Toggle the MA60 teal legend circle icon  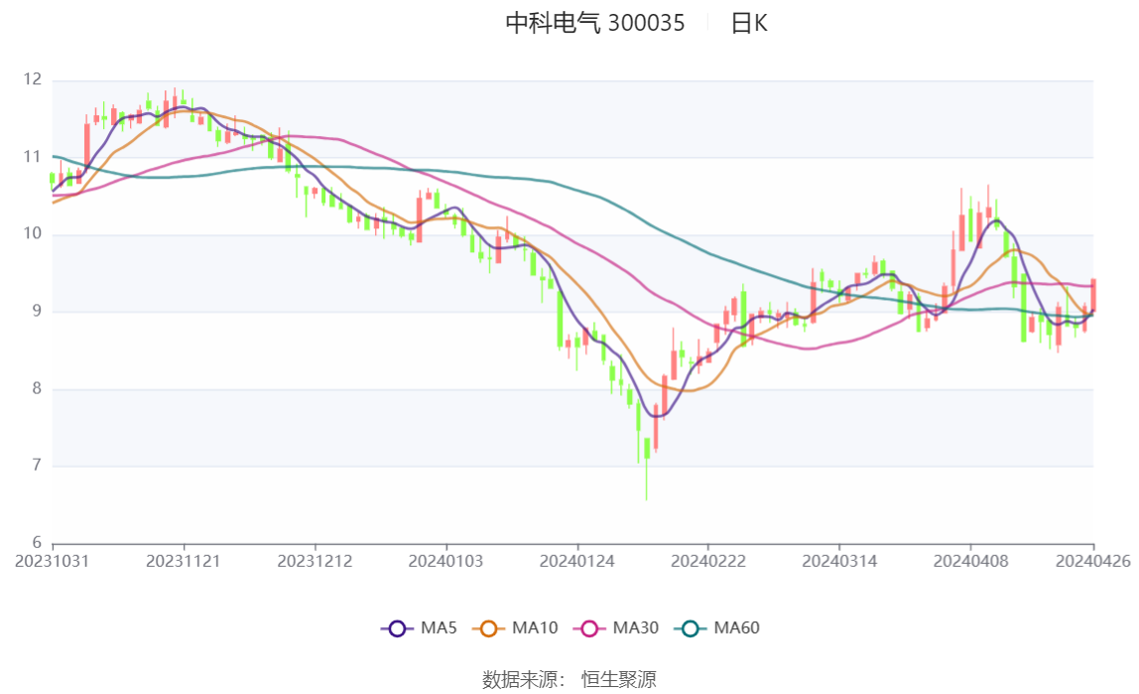[x=691, y=628]
